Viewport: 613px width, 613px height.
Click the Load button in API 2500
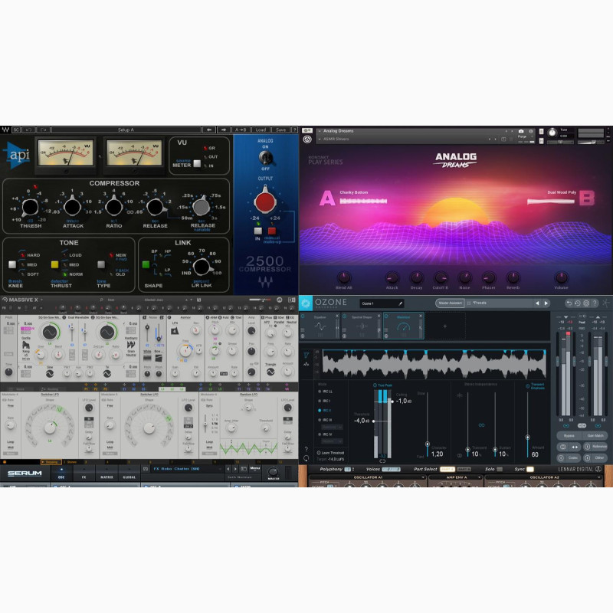coord(261,129)
